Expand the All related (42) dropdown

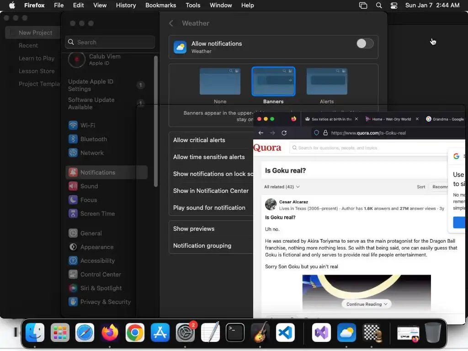click(x=282, y=187)
